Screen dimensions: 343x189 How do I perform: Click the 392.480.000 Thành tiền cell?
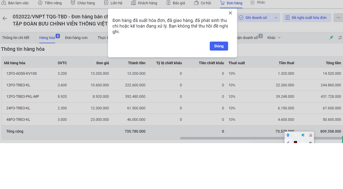[x=135, y=97]
